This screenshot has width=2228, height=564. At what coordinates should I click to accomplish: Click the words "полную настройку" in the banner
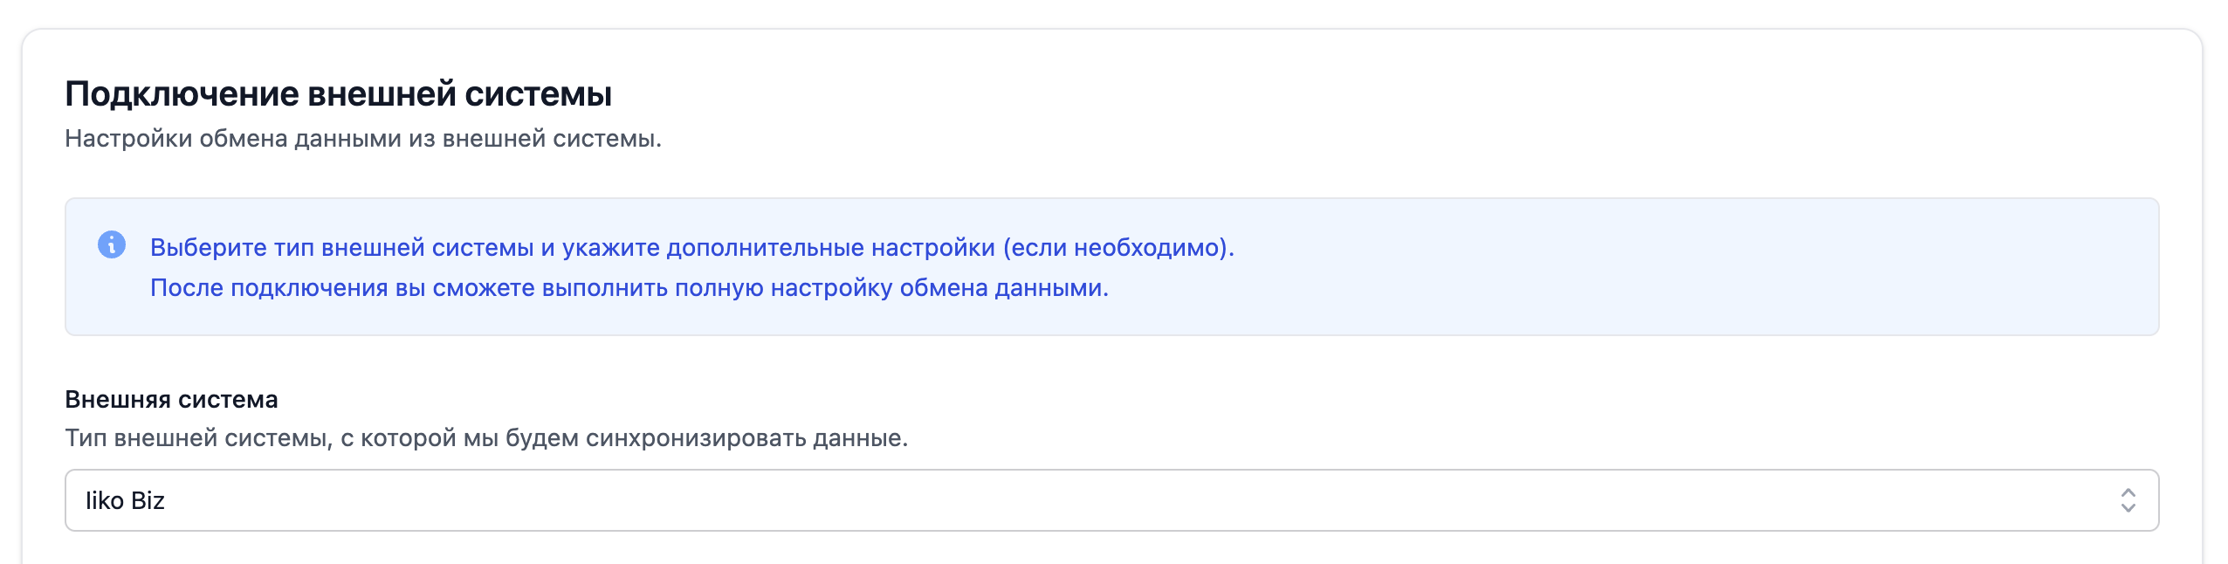783,288
